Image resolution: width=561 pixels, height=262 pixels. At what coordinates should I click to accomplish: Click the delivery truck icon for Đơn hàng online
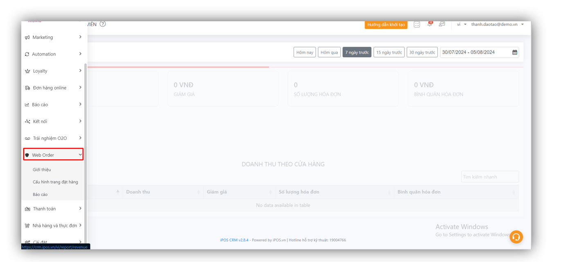coord(27,88)
